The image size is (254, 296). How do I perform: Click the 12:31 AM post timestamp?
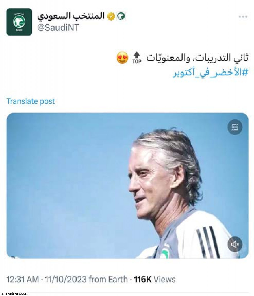pos(23,280)
